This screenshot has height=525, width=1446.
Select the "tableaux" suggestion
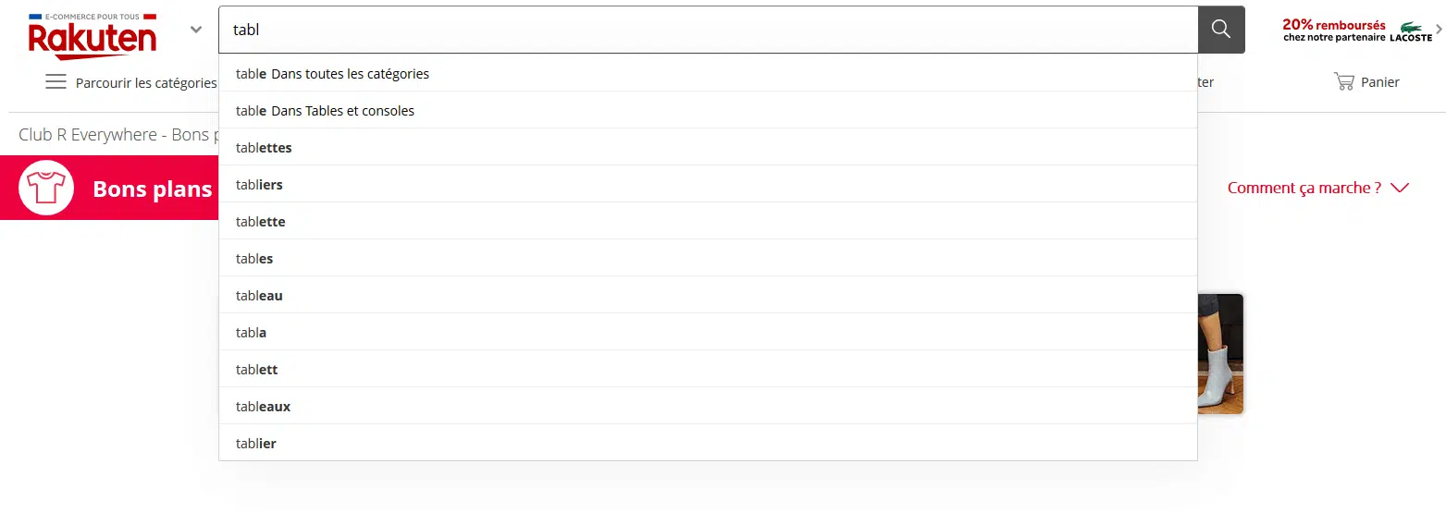[263, 407]
